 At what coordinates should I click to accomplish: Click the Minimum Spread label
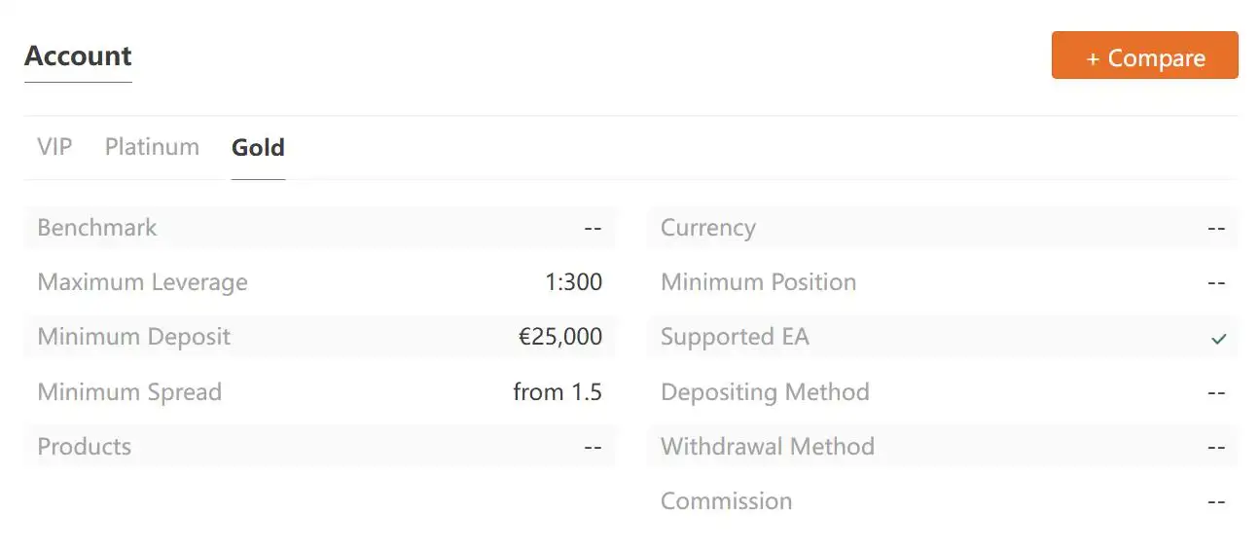point(129,392)
